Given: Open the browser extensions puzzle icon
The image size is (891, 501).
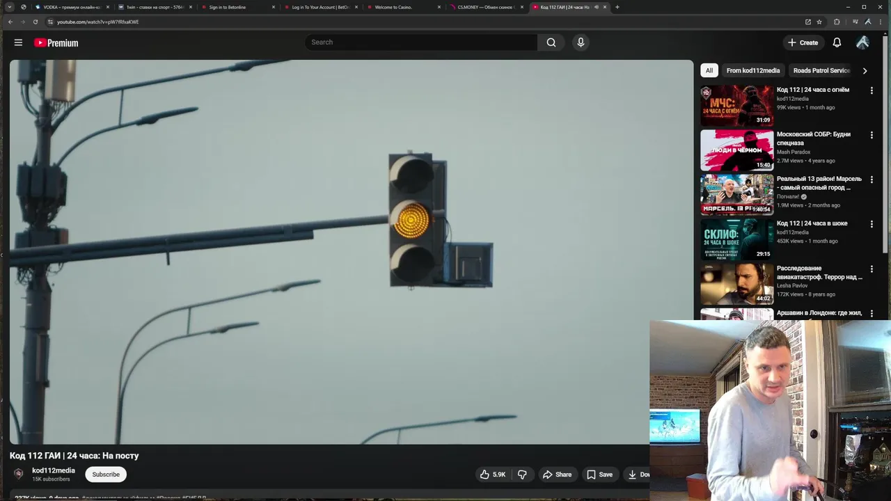Looking at the screenshot, I should (837, 22).
